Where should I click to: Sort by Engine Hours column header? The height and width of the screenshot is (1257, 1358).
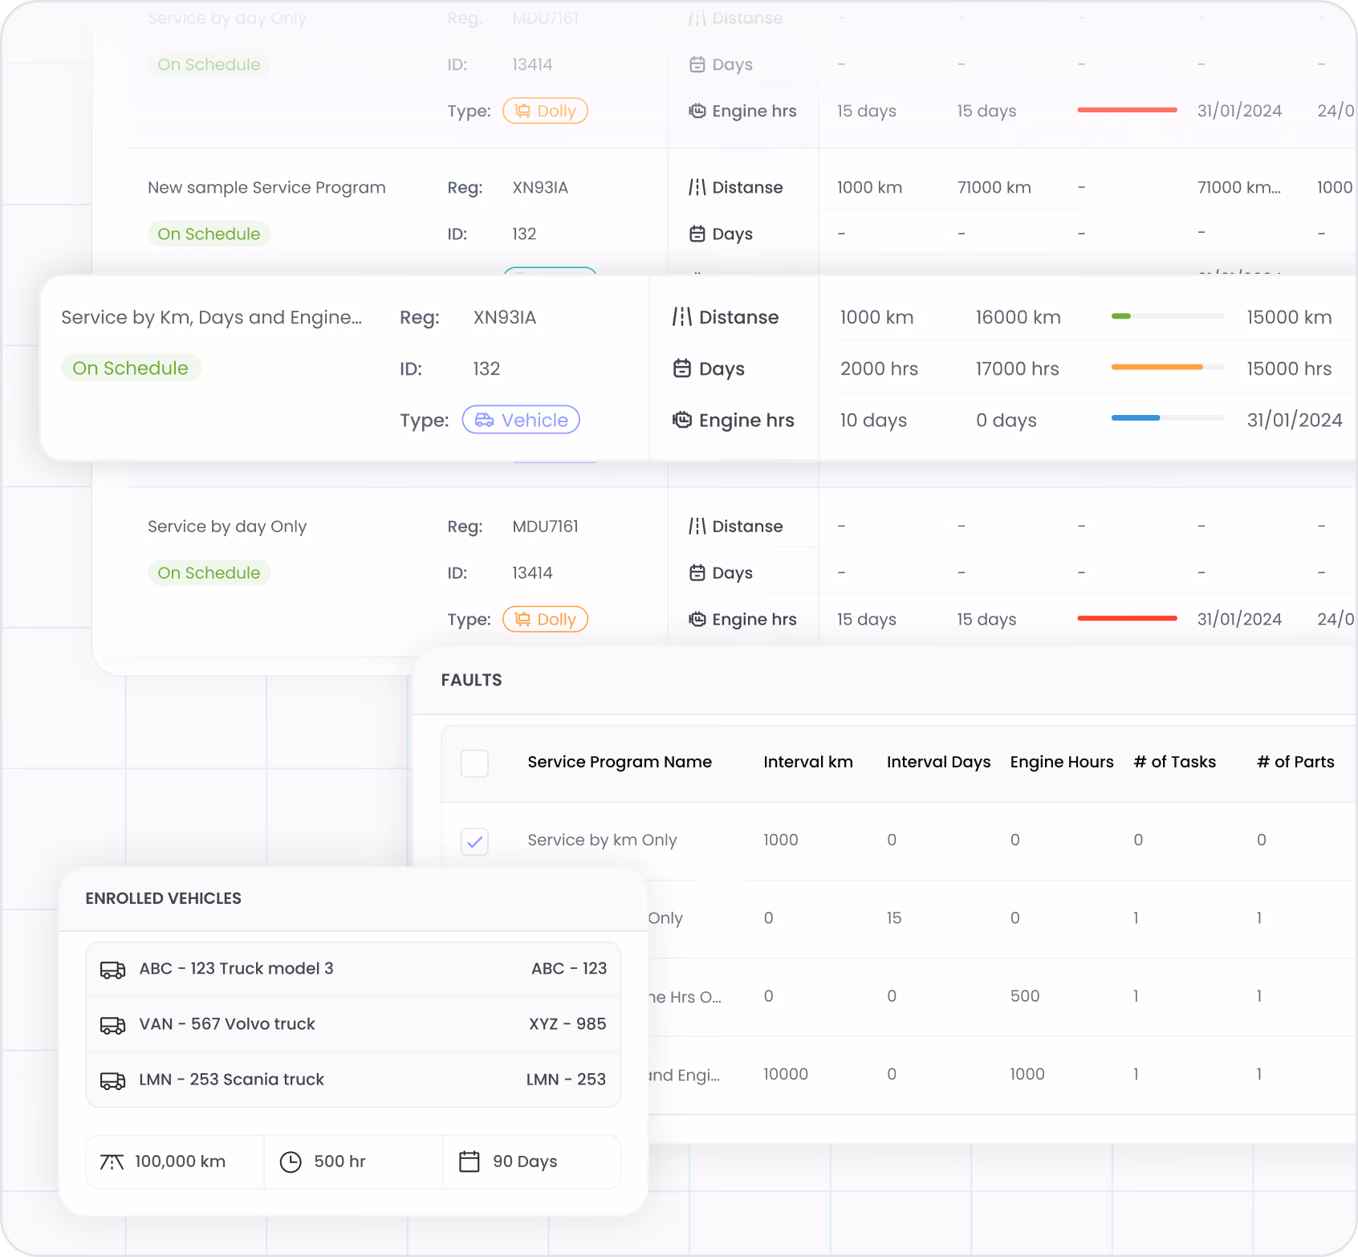pos(1062,762)
